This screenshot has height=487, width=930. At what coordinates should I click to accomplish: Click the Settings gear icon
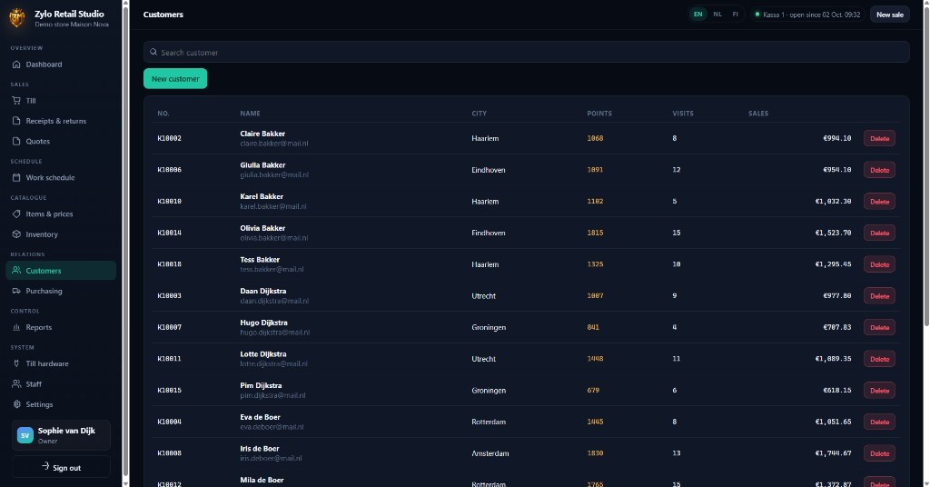pos(16,404)
